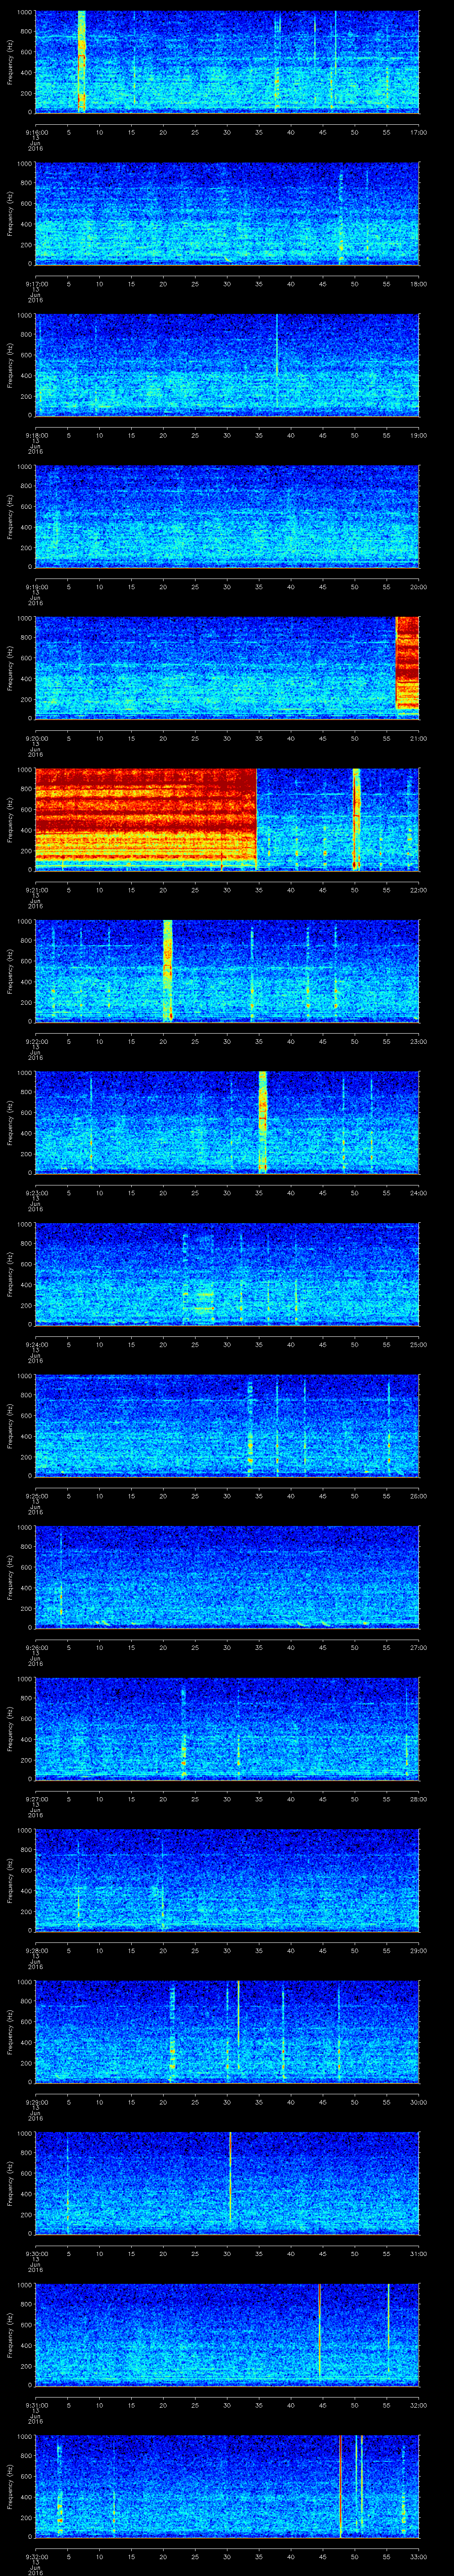Image resolution: width=454 pixels, height=2576 pixels.
Task: Select the bright burst near 35 s in 9:23:00 spectrogram
Action: point(262,1121)
